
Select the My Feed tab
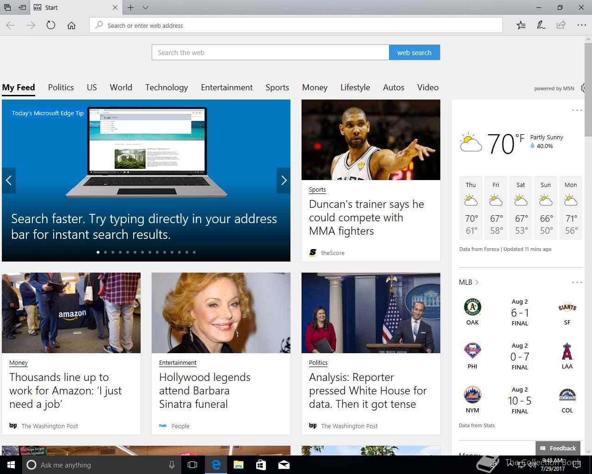coord(18,87)
